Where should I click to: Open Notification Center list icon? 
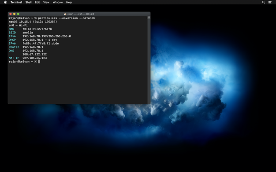coord(270,2)
